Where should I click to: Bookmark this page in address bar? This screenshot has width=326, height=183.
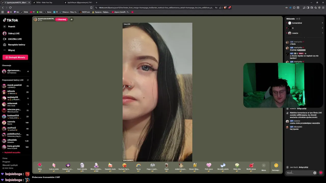coord(91,8)
